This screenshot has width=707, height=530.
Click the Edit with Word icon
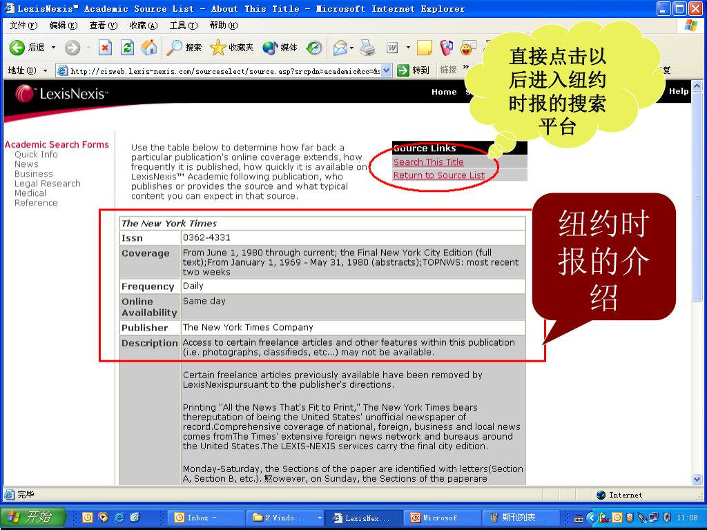(392, 48)
